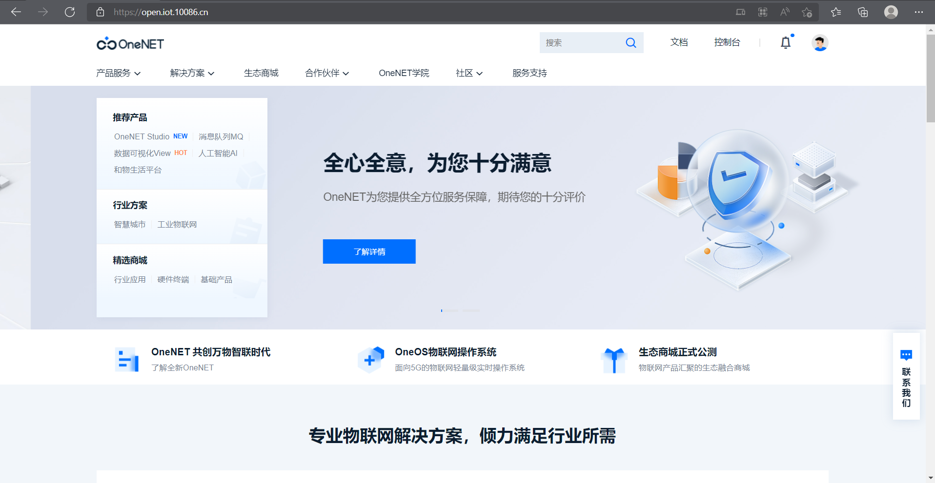The image size is (935, 483).
Task: Open the 服务支持 menu item
Action: [x=529, y=73]
